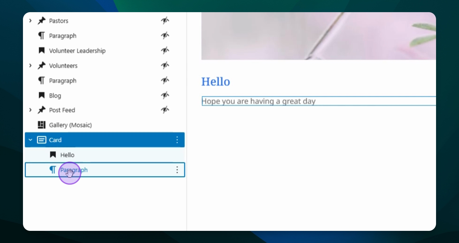Open options menu for the Card block
The height and width of the screenshot is (243, 459).
click(x=177, y=140)
